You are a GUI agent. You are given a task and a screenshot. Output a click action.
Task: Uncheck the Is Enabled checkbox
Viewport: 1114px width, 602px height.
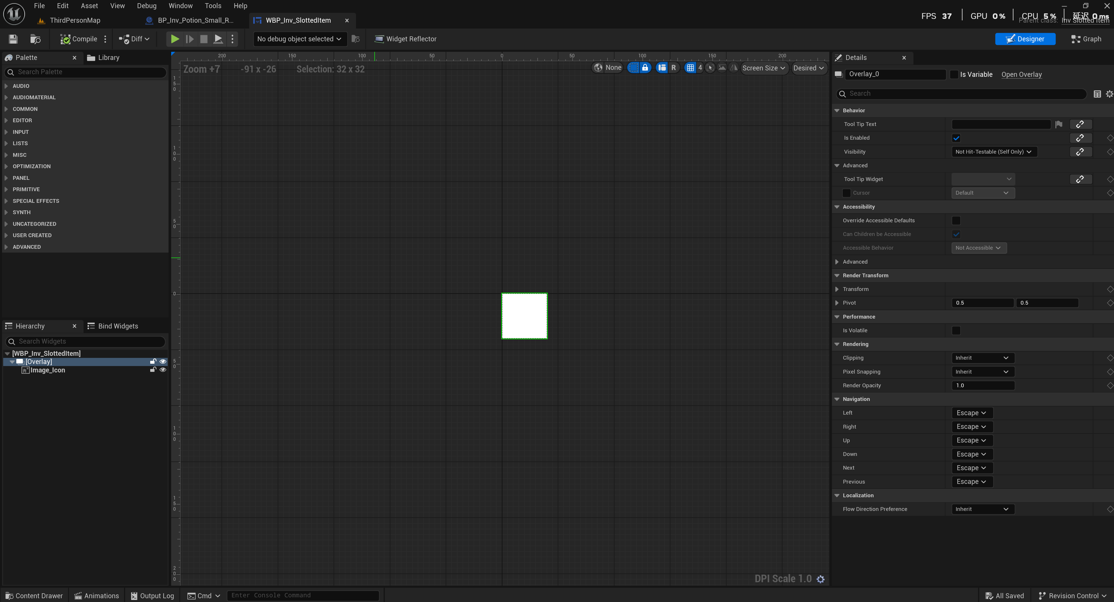(x=956, y=138)
